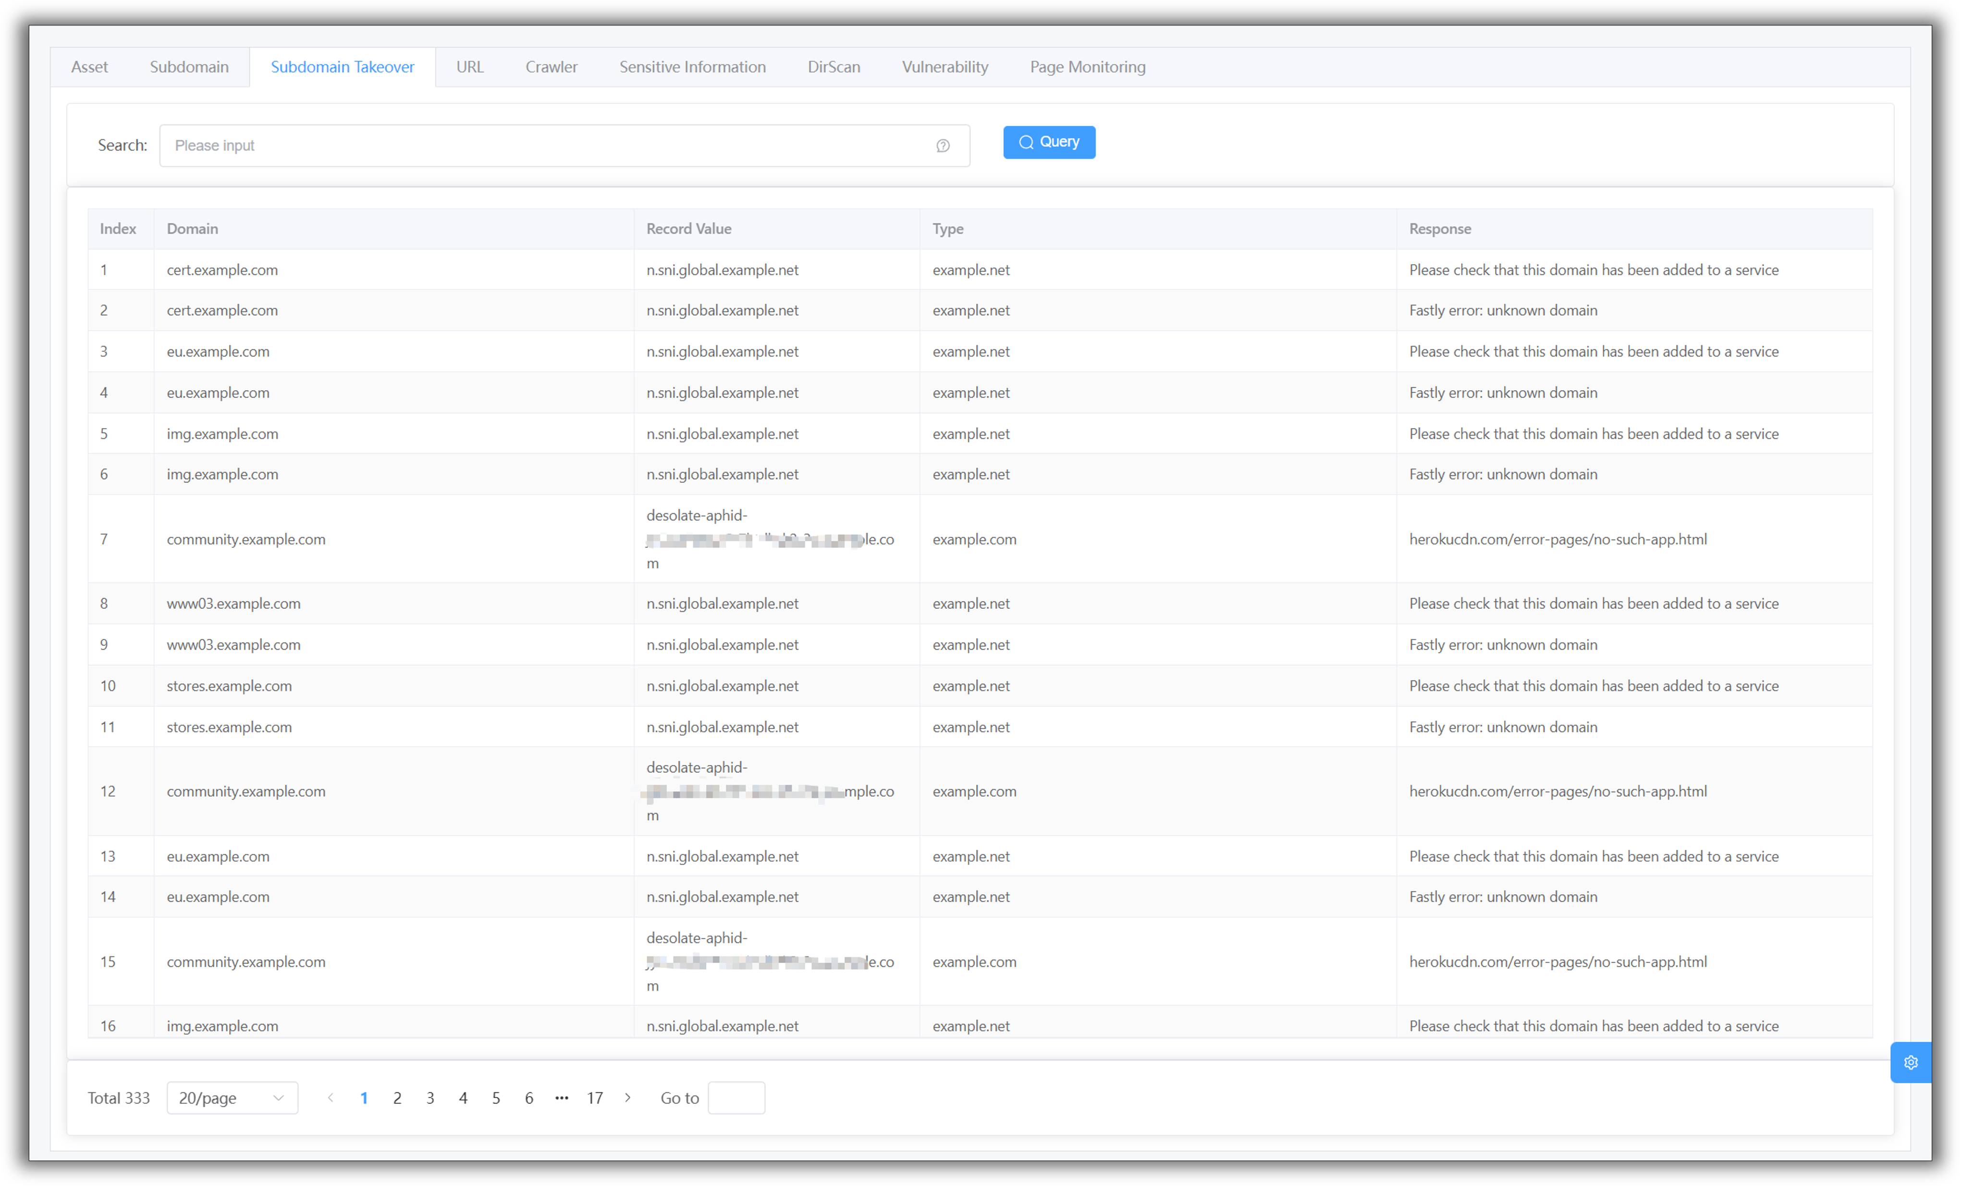Click the pagination ellipsis jump icon
The height and width of the screenshot is (1186, 1961).
tap(561, 1098)
